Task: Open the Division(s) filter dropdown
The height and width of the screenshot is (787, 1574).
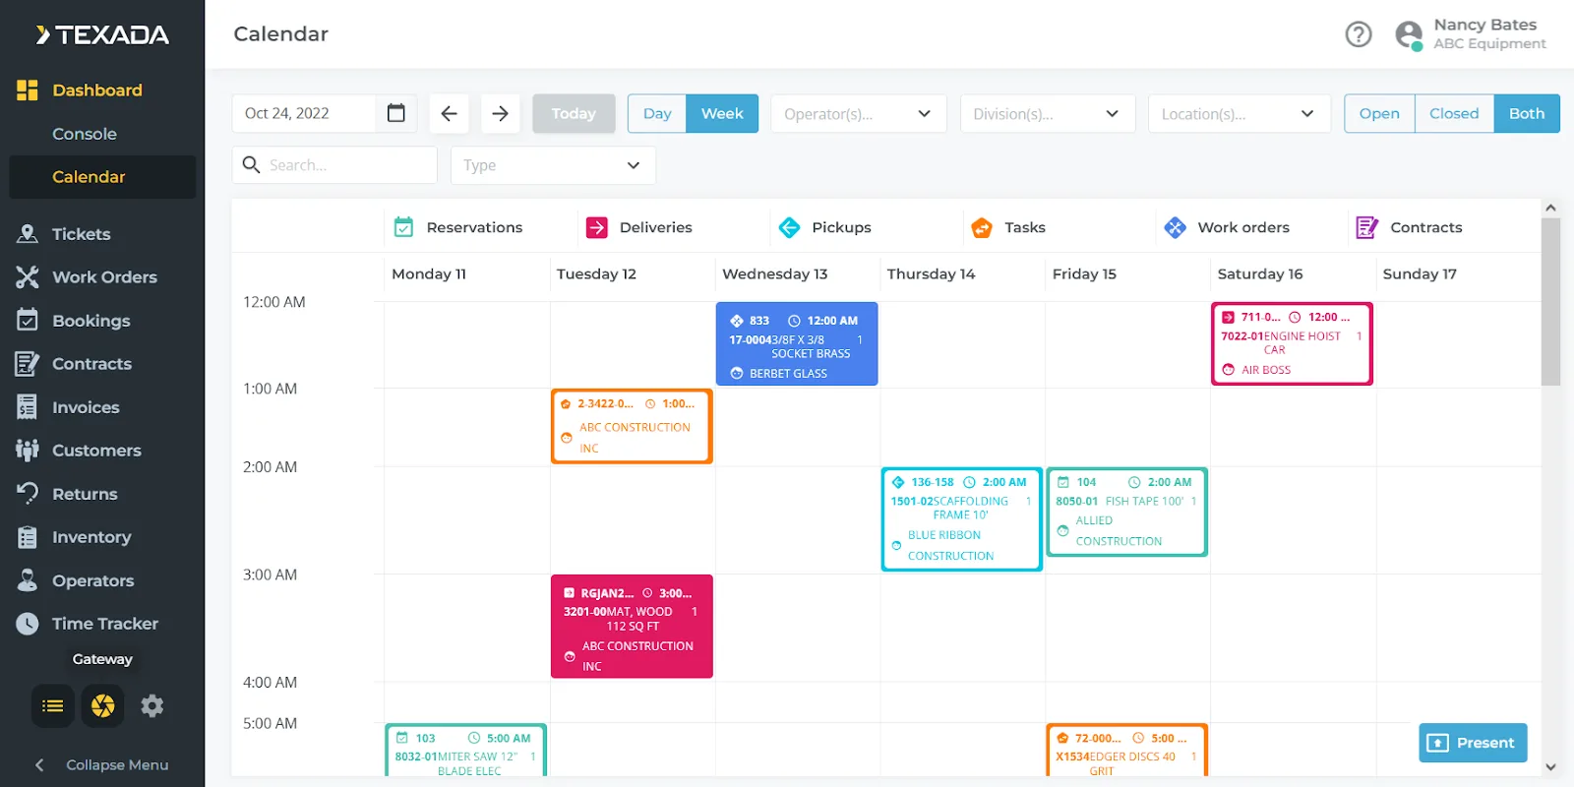Action: pos(1047,113)
